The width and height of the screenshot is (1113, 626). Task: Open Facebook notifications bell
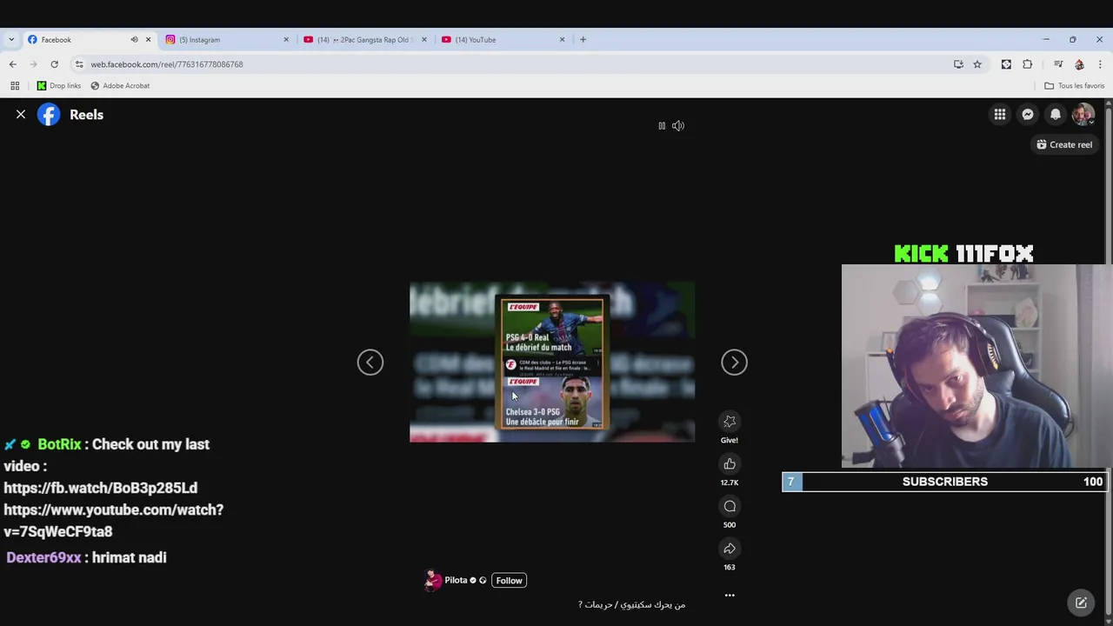point(1056,115)
